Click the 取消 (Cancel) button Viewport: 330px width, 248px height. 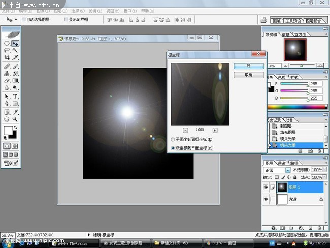(248, 75)
